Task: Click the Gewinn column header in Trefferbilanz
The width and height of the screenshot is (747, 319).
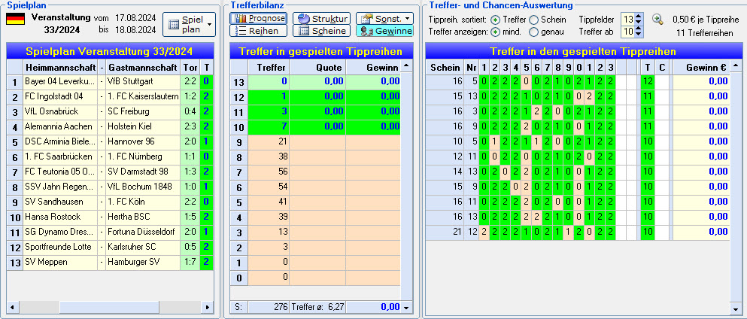Action: click(x=374, y=67)
